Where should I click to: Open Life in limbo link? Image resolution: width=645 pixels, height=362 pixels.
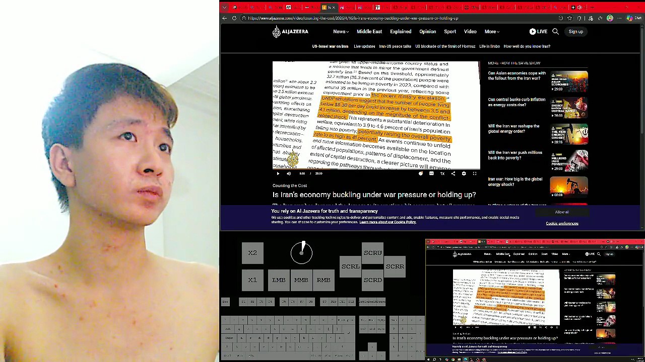click(489, 46)
